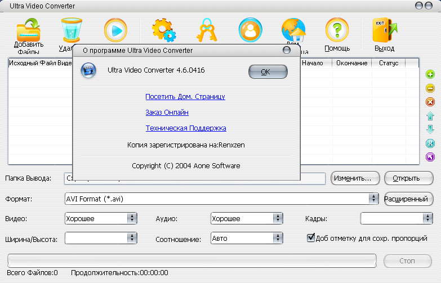The width and height of the screenshot is (441, 283).
Task: Click the Выход exit door icon
Action: 384,33
